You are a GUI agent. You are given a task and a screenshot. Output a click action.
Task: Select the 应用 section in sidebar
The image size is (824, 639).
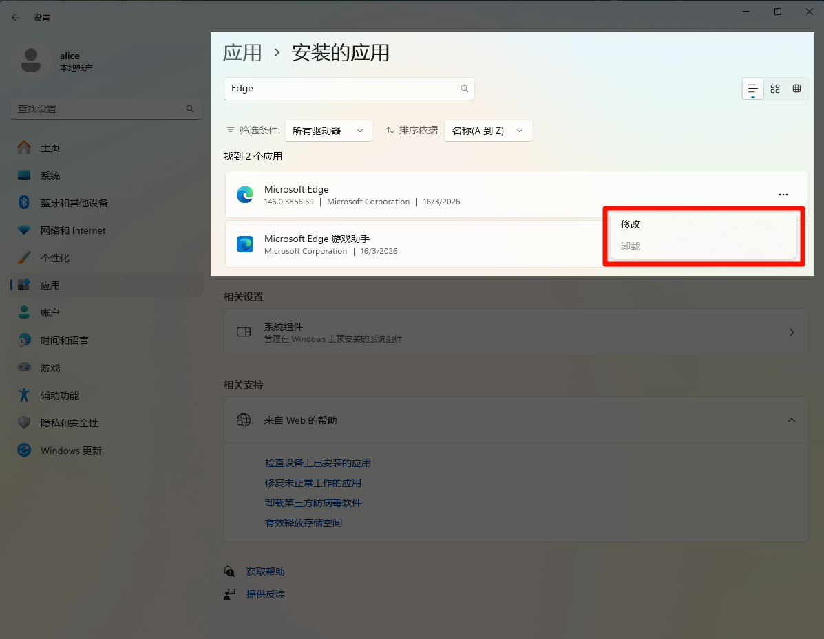[107, 285]
